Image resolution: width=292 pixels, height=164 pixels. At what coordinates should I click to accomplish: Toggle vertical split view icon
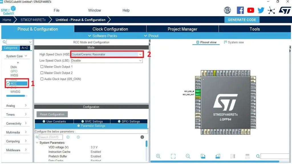point(233,156)
